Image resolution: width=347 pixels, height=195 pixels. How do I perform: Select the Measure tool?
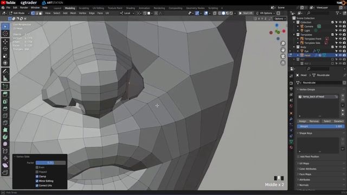(x=5, y=78)
